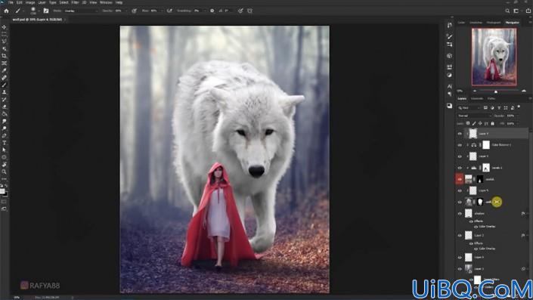Click the Home icon in options bar
The image size is (533, 300).
[x=6, y=11]
